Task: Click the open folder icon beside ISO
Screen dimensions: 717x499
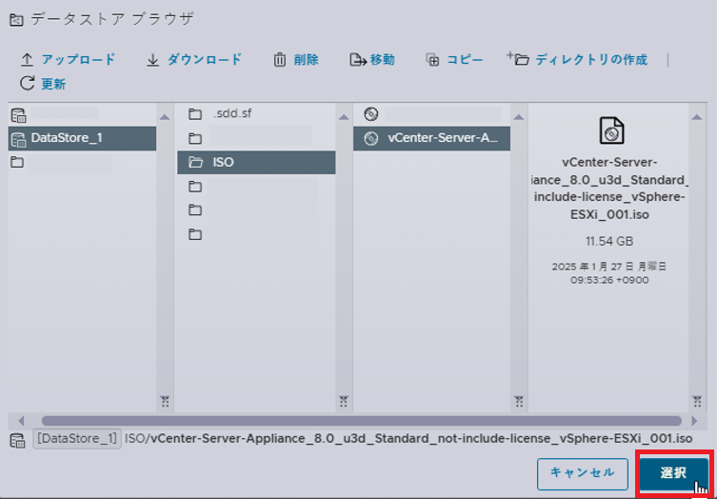Action: (x=196, y=162)
